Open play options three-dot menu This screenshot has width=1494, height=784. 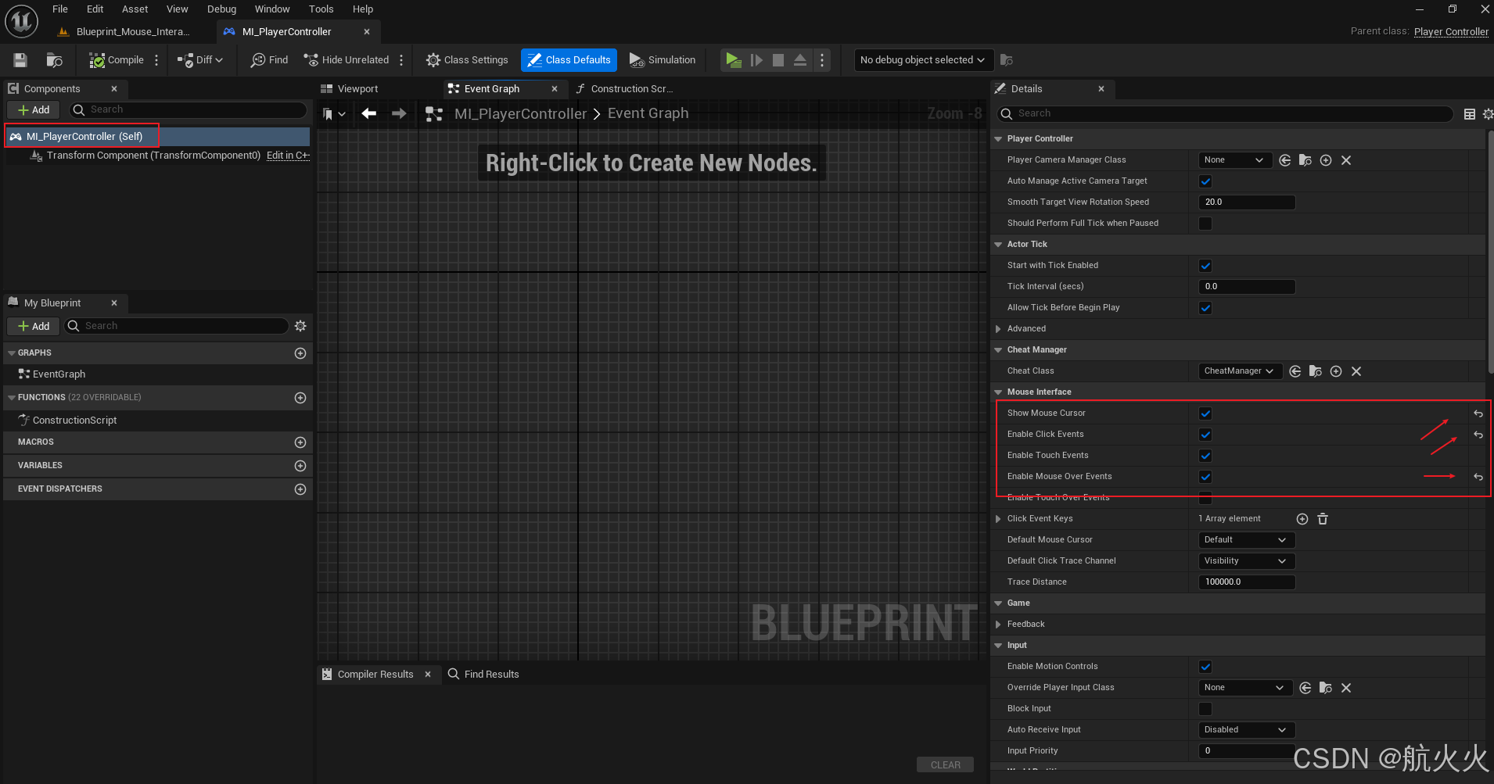[821, 60]
